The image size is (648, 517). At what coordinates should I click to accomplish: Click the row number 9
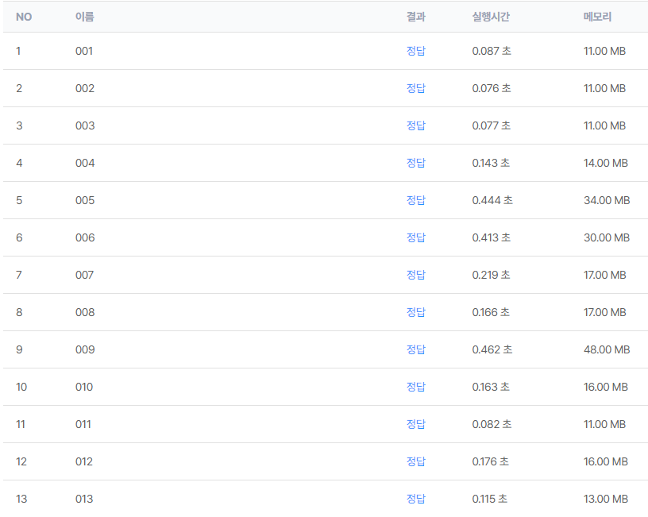(x=19, y=349)
